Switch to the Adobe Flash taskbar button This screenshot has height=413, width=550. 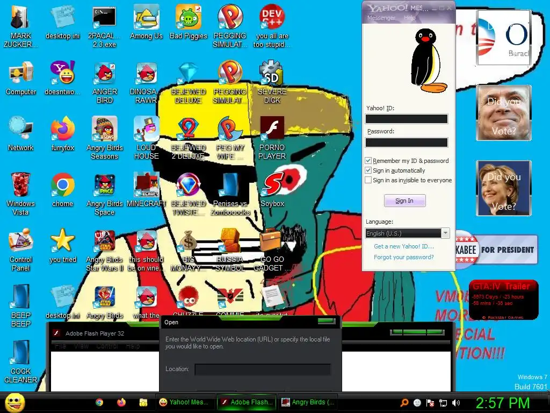pos(247,402)
